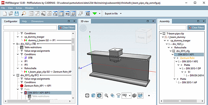Screen dimensions: 208x105
Task: Switch to the Dimensions tab
Action: [37, 21]
